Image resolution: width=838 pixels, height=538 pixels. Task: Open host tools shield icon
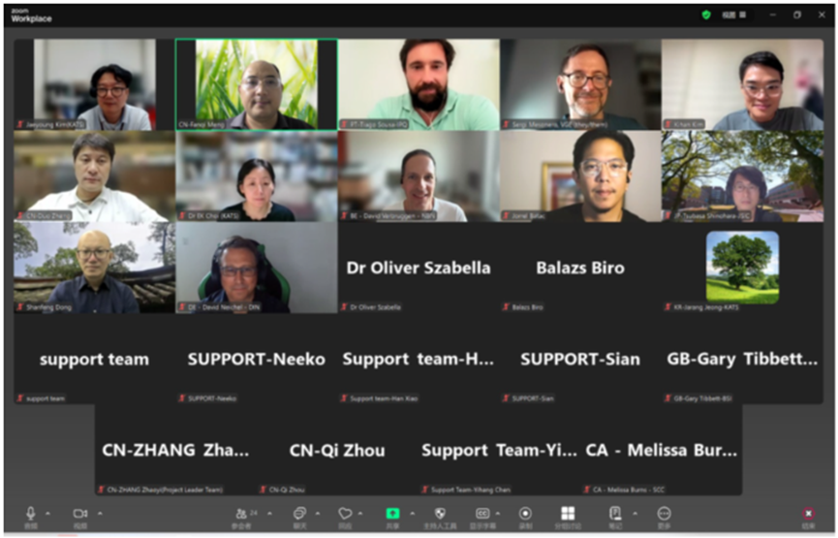tap(440, 514)
